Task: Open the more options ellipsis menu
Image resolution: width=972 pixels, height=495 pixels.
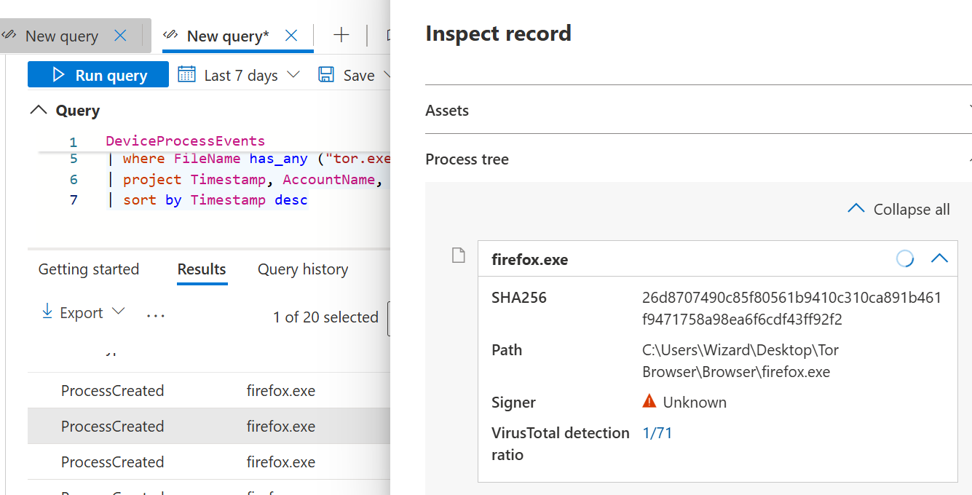Action: coord(155,314)
